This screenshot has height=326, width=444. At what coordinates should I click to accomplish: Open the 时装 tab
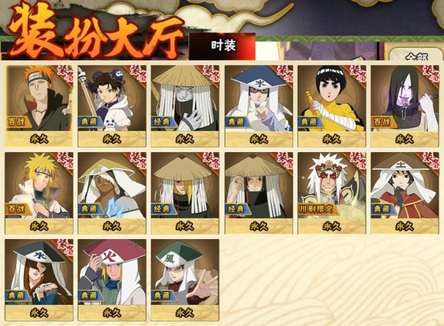222,46
